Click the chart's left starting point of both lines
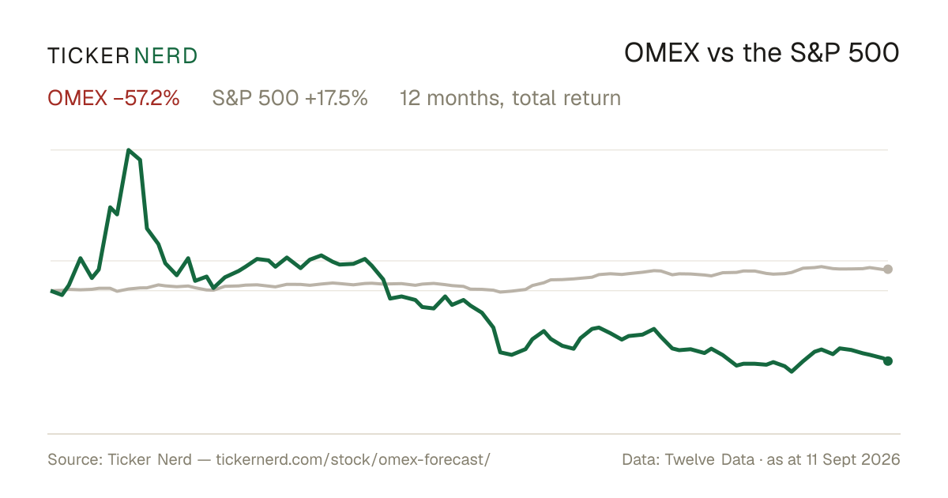This screenshot has height=498, width=948. click(x=51, y=291)
